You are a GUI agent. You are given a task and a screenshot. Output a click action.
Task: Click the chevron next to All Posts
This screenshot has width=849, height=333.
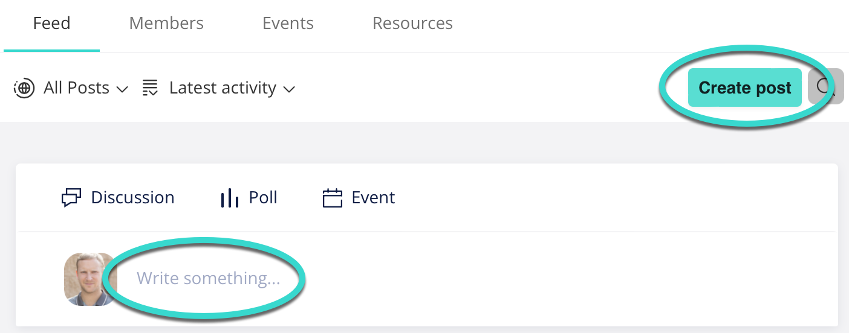coord(122,89)
